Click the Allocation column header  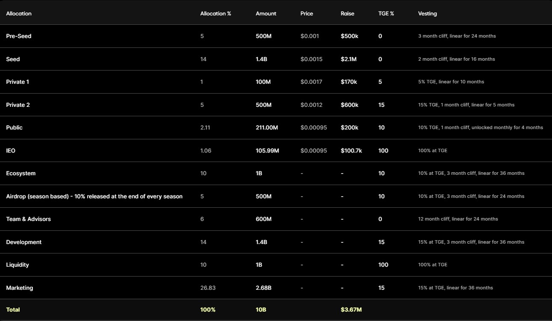coord(18,13)
